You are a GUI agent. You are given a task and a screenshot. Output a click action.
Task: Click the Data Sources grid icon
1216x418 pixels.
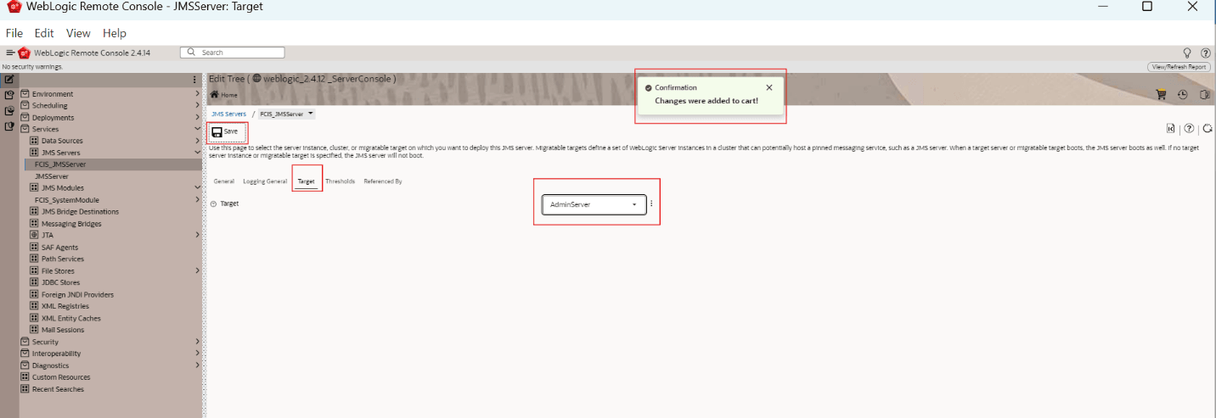pyautogui.click(x=35, y=141)
